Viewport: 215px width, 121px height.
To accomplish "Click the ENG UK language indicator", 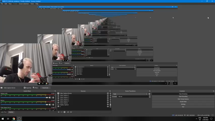I will 200,119.
